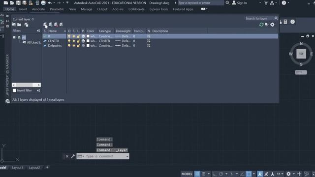
Task: Open the Annotate ribbon tab
Action: (38, 9)
